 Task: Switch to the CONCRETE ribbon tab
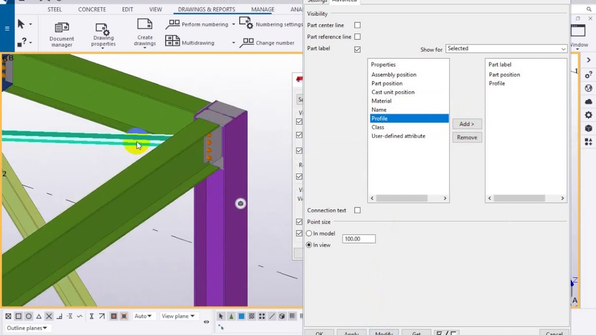(92, 9)
